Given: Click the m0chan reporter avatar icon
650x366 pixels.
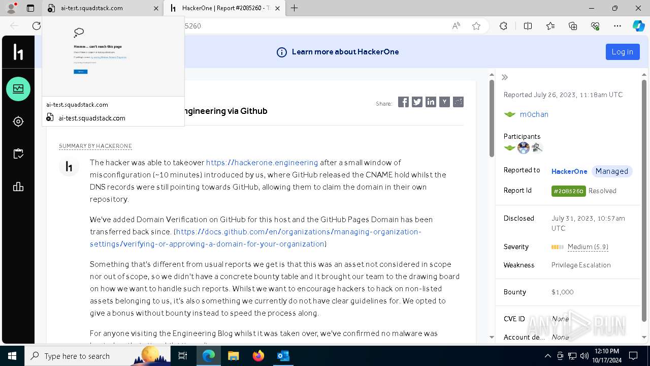Looking at the screenshot, I should pyautogui.click(x=510, y=114).
